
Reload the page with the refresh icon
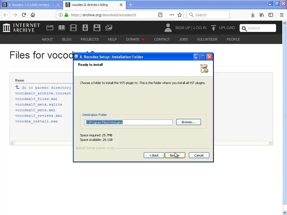click(24, 15)
